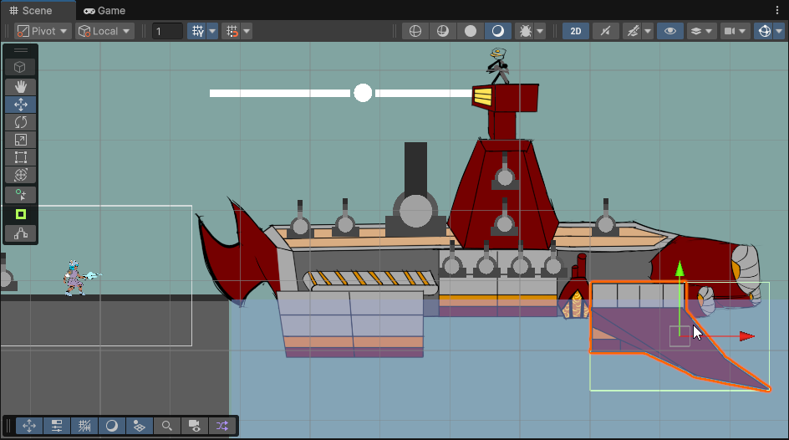
Task: Select the combined Transform tool
Action: click(x=21, y=175)
